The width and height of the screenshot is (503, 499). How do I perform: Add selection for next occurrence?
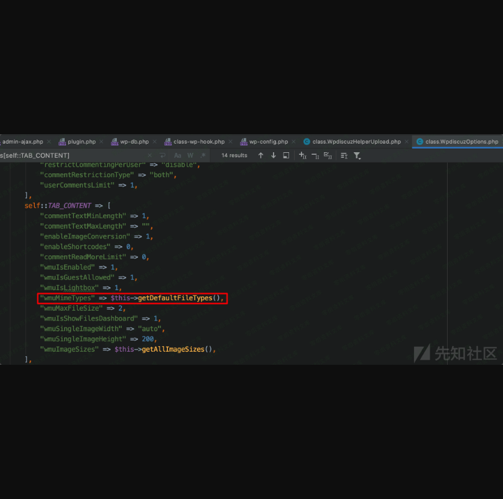pos(303,155)
